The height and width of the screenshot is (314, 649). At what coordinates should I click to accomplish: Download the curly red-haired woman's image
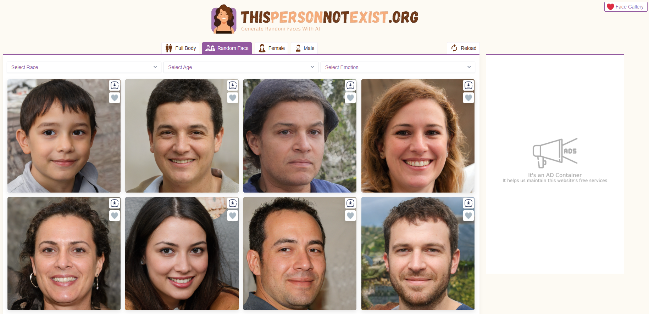(x=468, y=85)
